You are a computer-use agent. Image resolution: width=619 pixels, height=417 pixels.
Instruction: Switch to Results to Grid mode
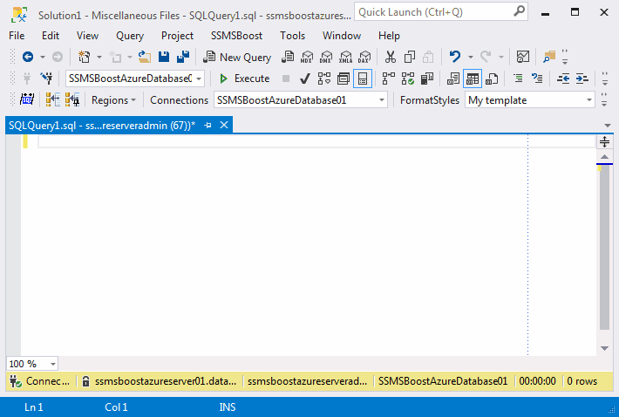473,79
